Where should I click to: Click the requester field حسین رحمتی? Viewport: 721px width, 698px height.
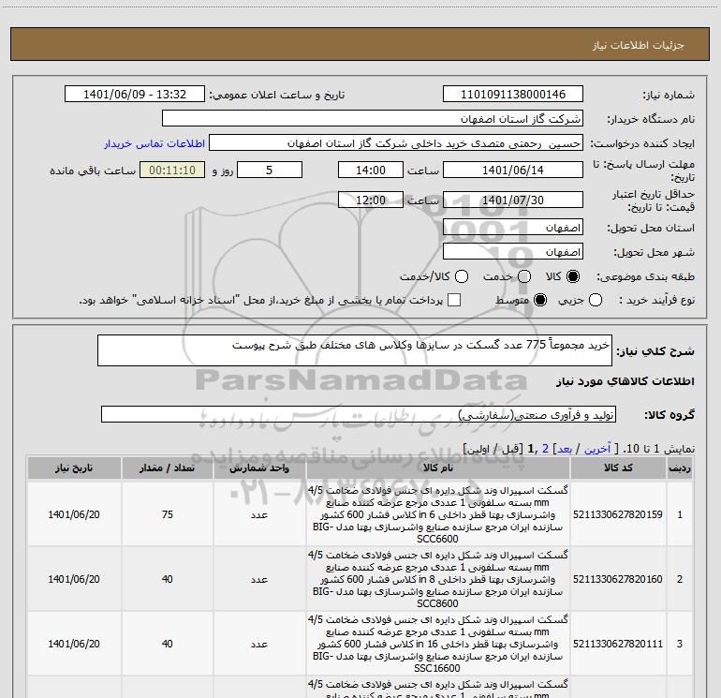(x=396, y=143)
